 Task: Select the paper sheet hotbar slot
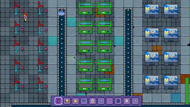[127, 101]
